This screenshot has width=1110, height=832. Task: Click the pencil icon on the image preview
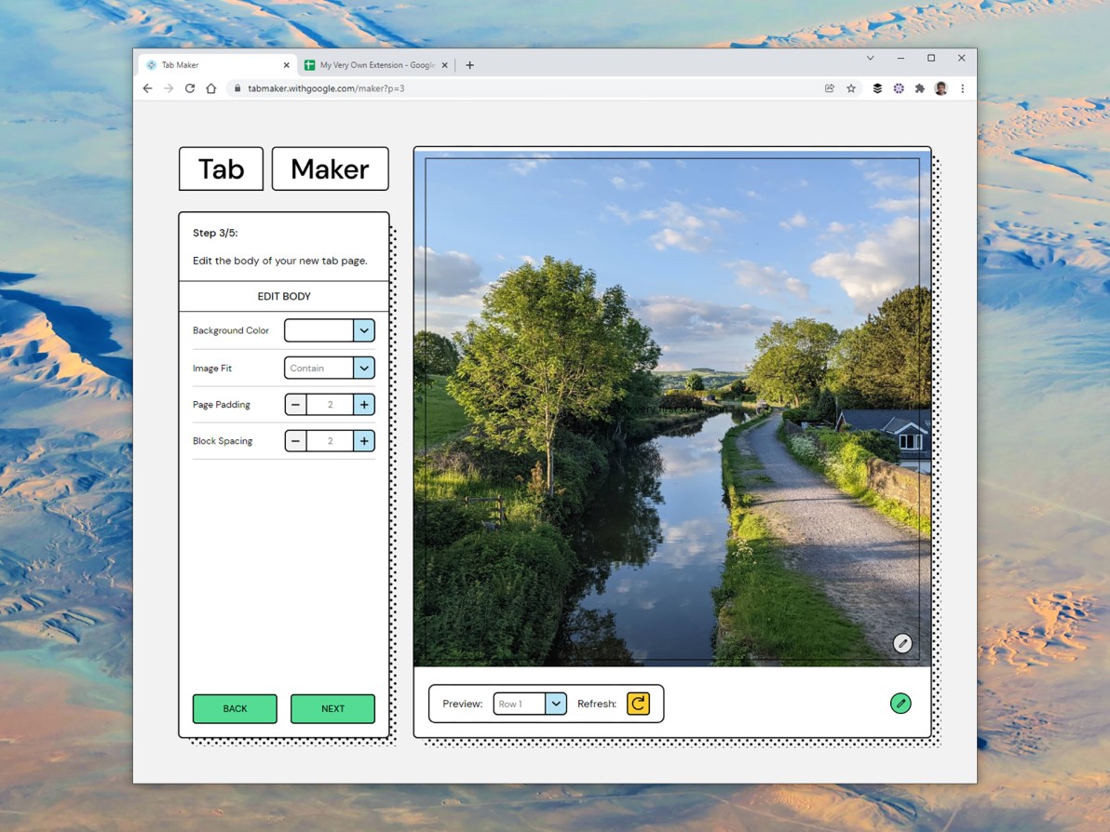901,642
